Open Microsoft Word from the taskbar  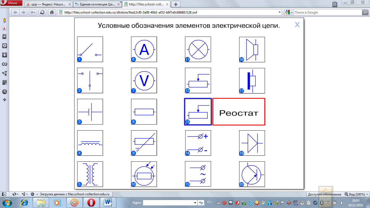tap(108, 202)
